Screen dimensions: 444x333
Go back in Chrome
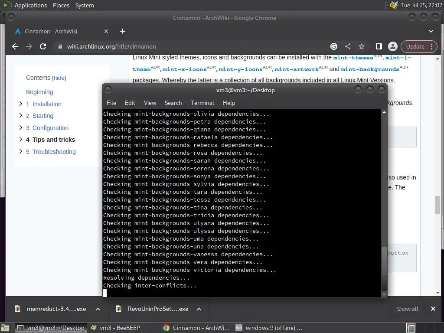pos(15,46)
